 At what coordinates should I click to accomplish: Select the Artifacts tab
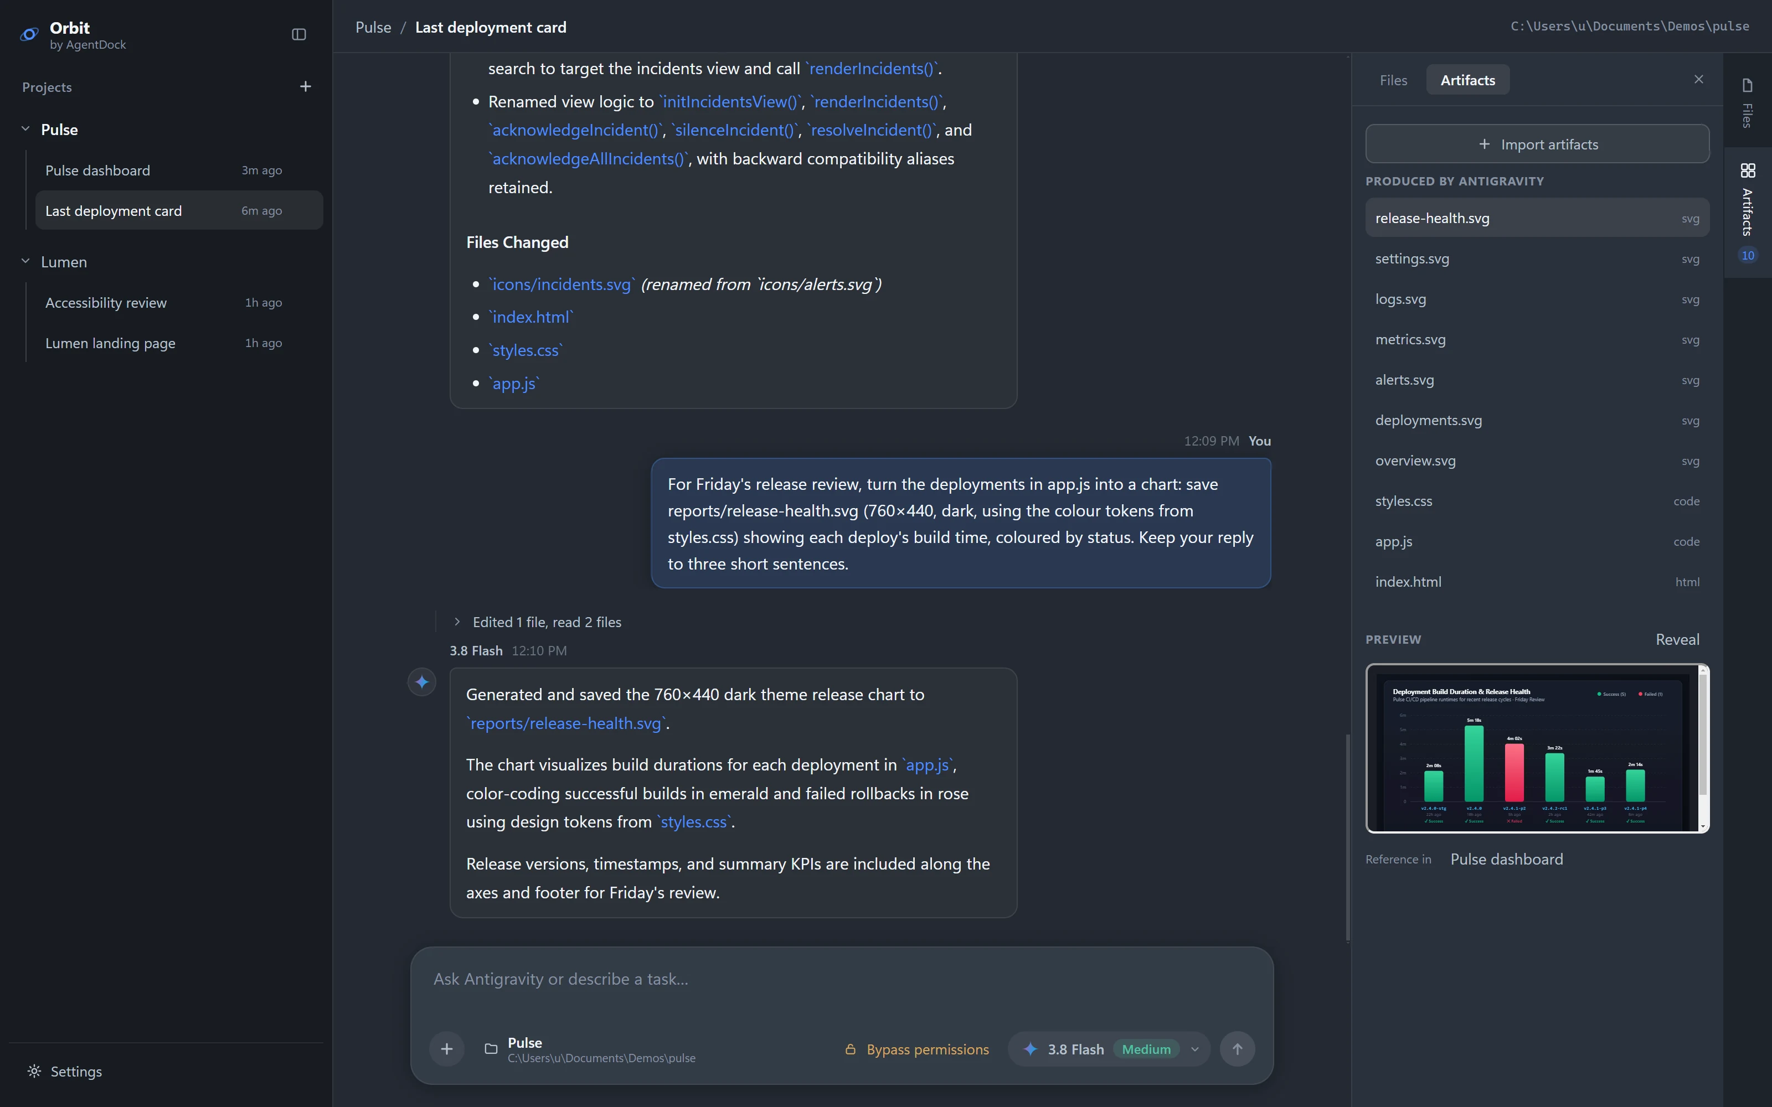1467,80
